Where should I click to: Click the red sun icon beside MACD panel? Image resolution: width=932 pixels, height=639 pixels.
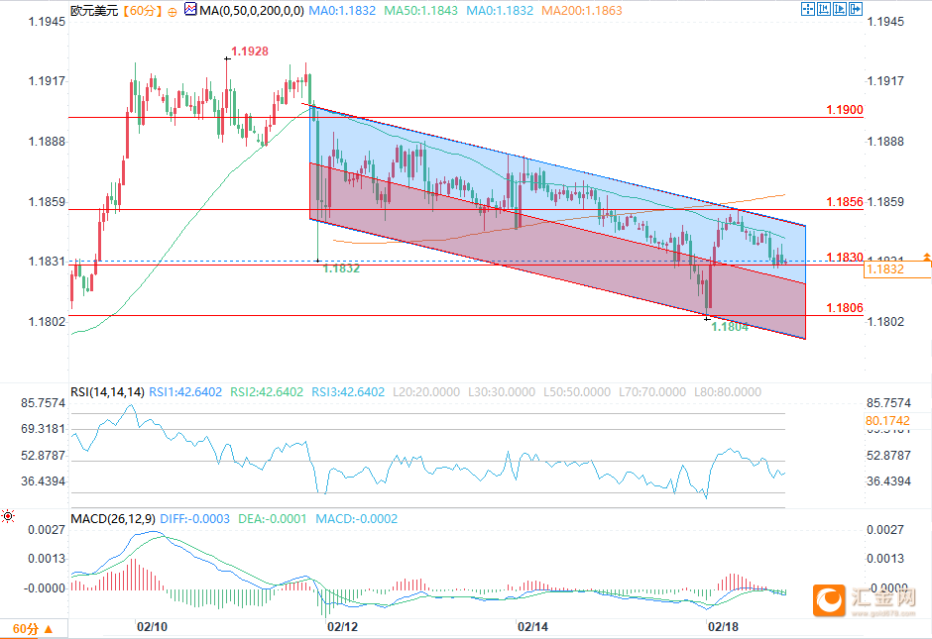point(8,516)
